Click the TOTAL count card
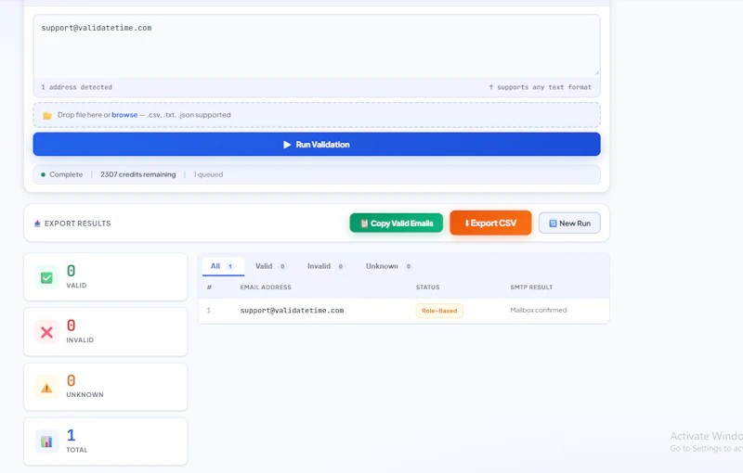Image resolution: width=743 pixels, height=473 pixels. 106,441
